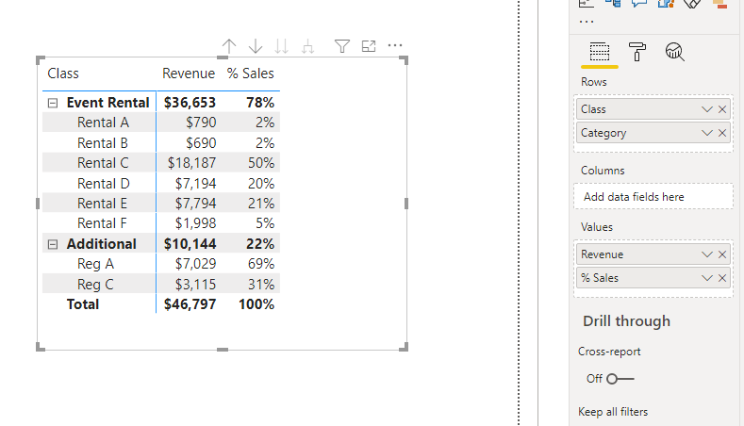Click the $3,115 Reg C revenue cell
The height and width of the screenshot is (426, 744).
pyautogui.click(x=195, y=285)
